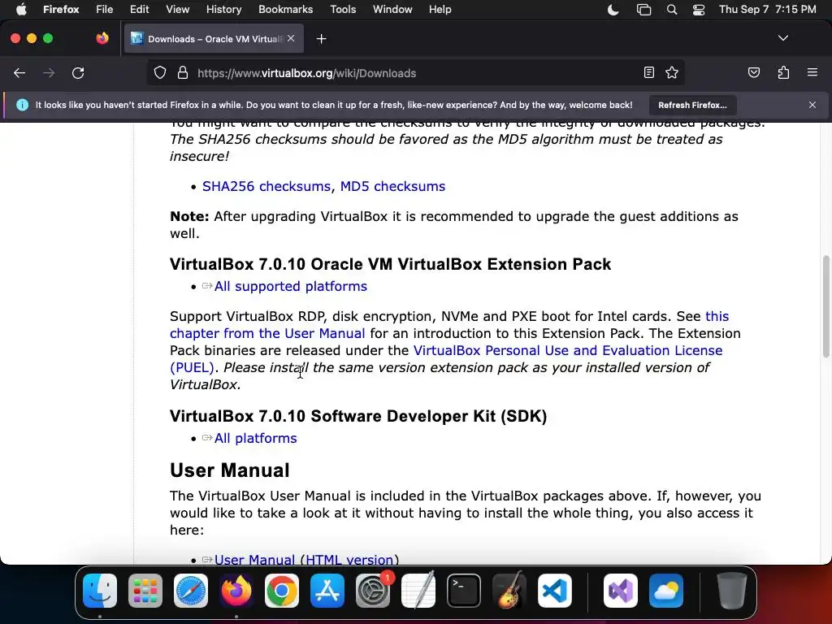Toggle reader view icon in address bar

[648, 72]
